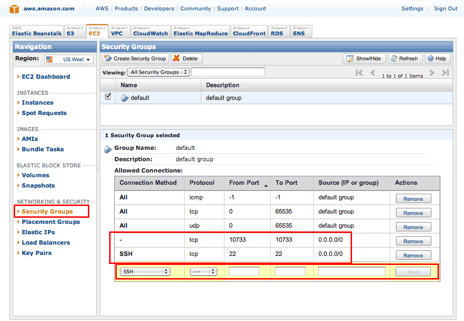Switch to CloudWatch tab
The width and height of the screenshot is (464, 321).
click(151, 31)
